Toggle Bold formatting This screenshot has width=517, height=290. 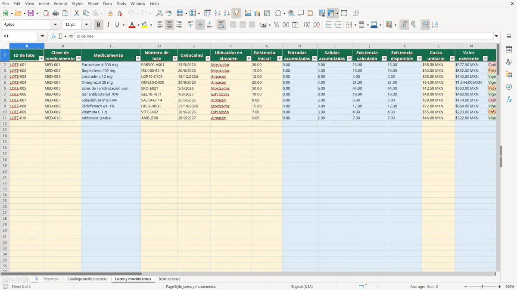pos(98,25)
